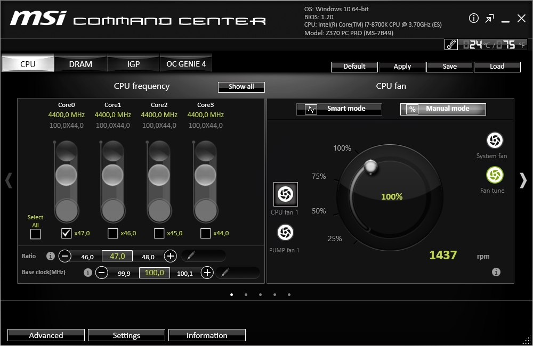Click the second page indicator dot
The width and height of the screenshot is (533, 346).
(246, 295)
